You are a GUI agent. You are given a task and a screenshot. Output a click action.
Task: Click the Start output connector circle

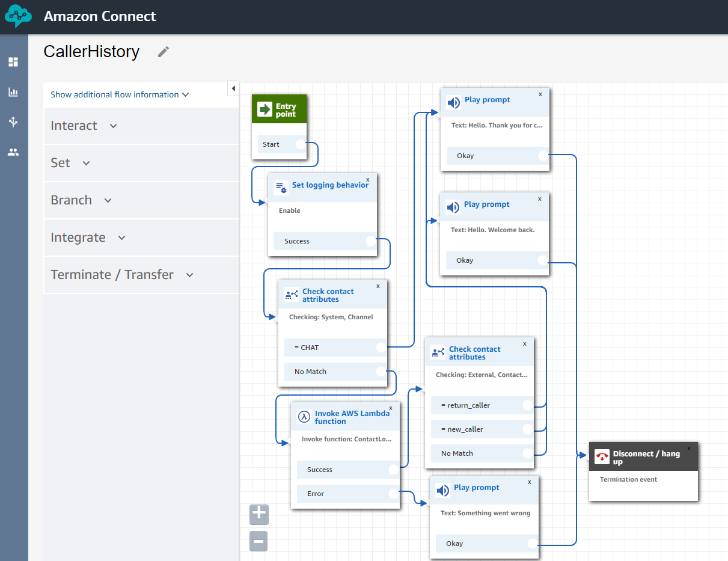(300, 144)
